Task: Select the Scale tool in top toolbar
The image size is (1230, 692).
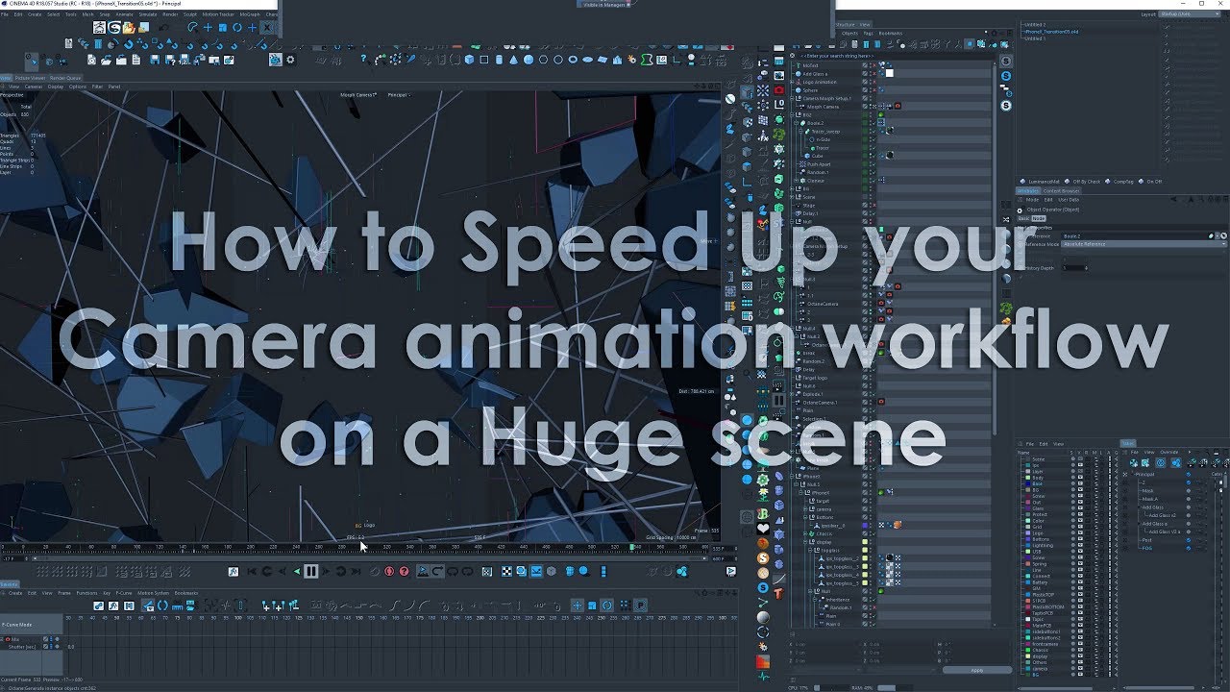Action: coord(223,27)
